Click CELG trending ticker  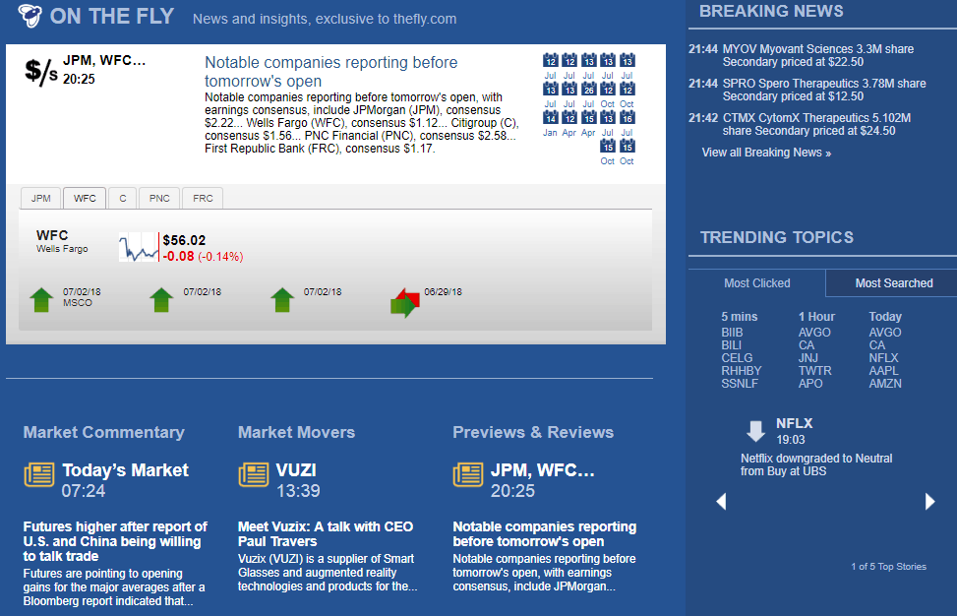click(x=737, y=358)
